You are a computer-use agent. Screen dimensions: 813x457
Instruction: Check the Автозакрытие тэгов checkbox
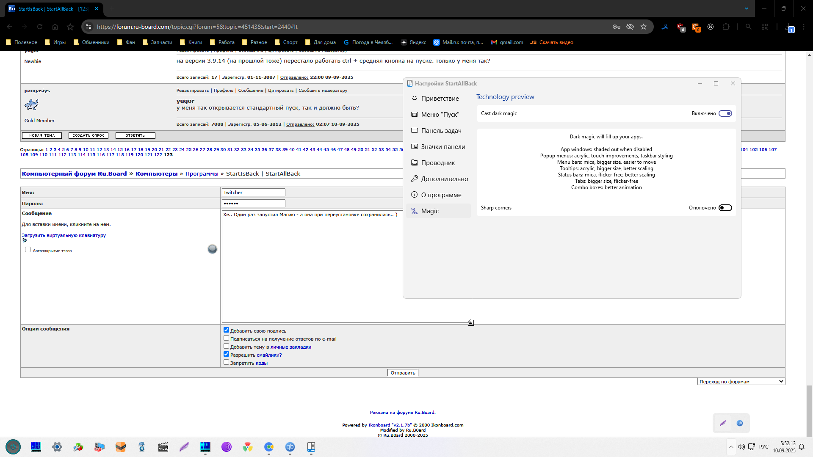click(x=28, y=250)
